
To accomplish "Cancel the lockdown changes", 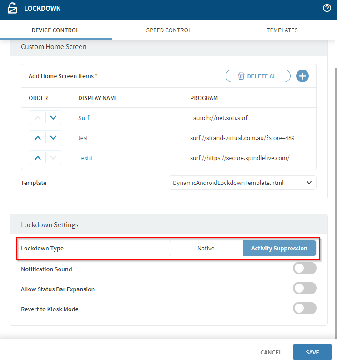I will point(271,352).
